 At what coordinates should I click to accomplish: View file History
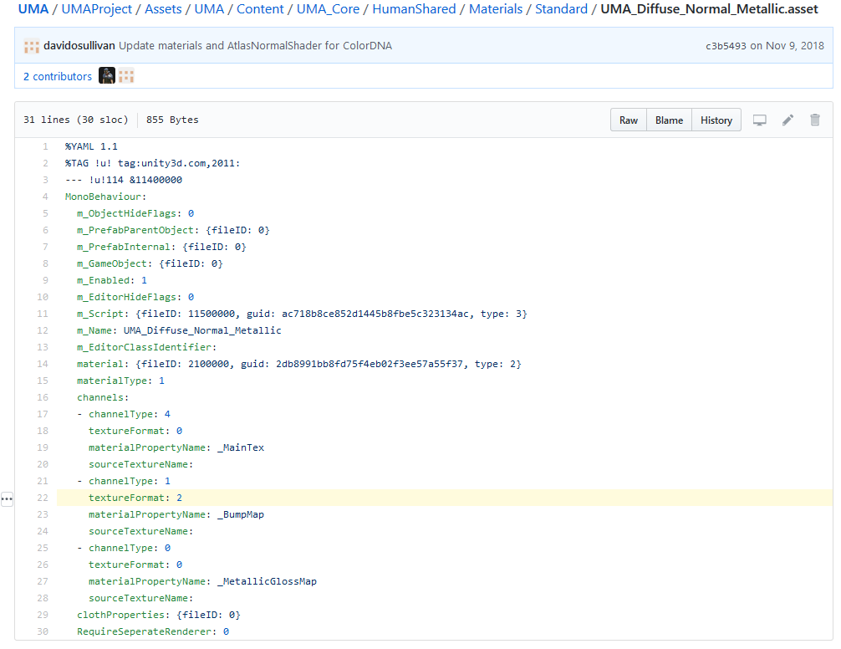[x=716, y=120]
